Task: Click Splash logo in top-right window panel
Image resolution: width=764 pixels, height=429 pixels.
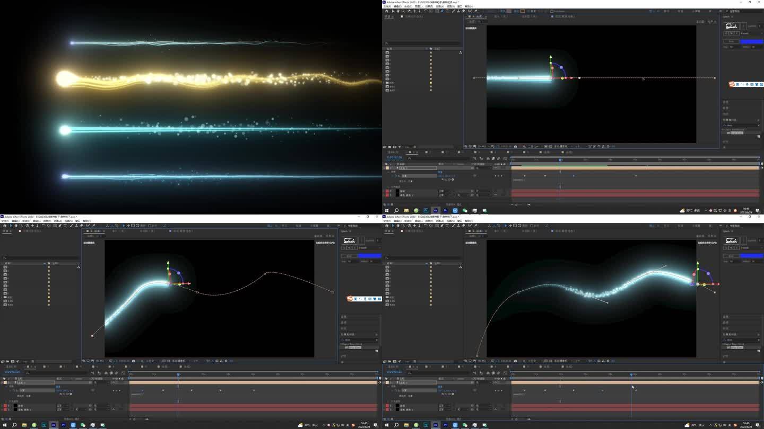Action: [x=732, y=26]
